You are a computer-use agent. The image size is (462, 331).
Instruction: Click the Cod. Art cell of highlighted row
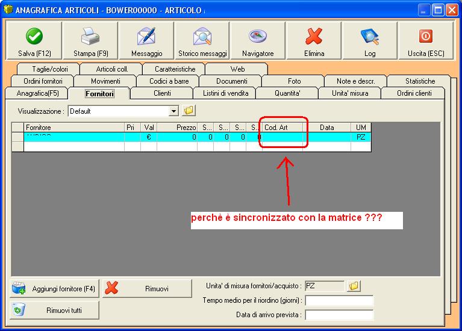coord(283,137)
